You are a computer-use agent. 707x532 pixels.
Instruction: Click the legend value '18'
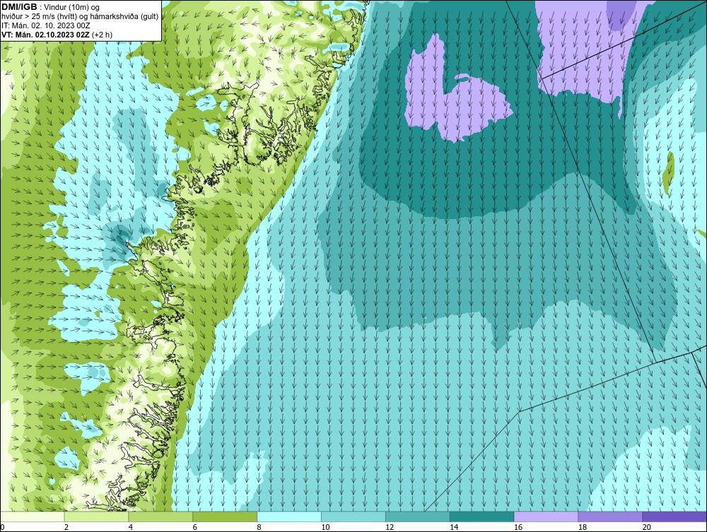582,527
